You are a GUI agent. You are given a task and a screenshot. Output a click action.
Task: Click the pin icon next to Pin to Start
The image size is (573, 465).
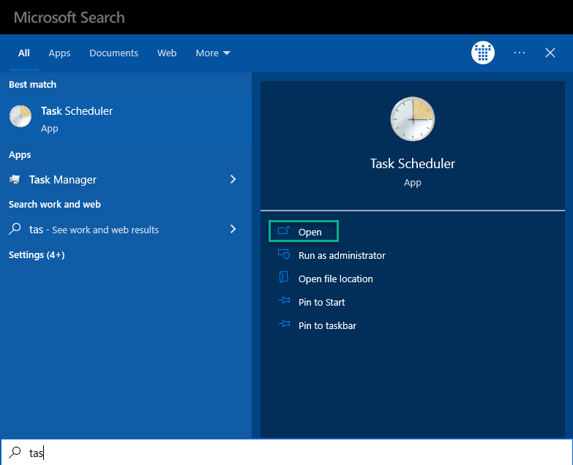tap(284, 300)
